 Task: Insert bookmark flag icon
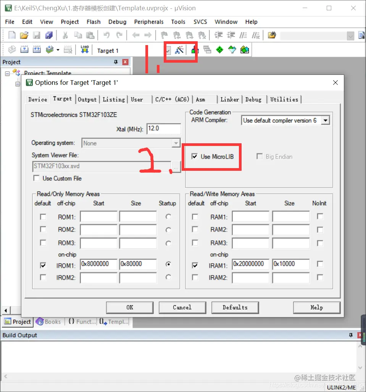tap(164, 35)
